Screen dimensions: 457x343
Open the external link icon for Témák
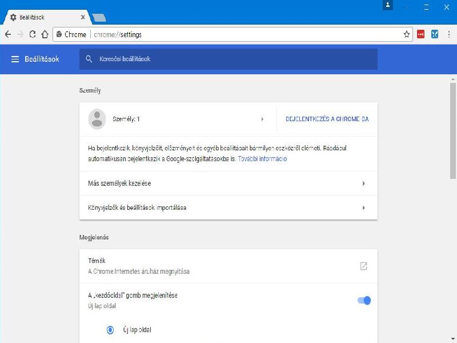click(x=363, y=266)
